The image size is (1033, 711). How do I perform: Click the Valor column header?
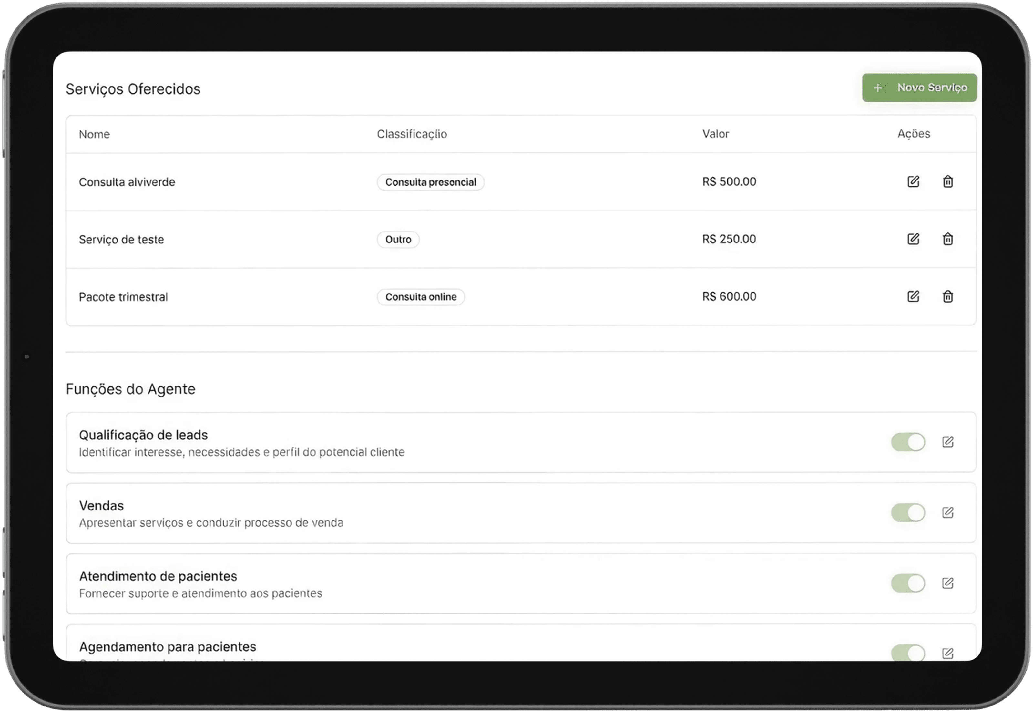tap(716, 134)
